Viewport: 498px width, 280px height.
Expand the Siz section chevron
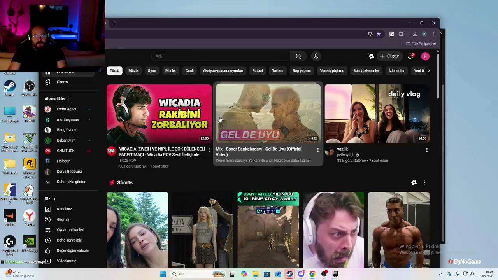(x=54, y=199)
